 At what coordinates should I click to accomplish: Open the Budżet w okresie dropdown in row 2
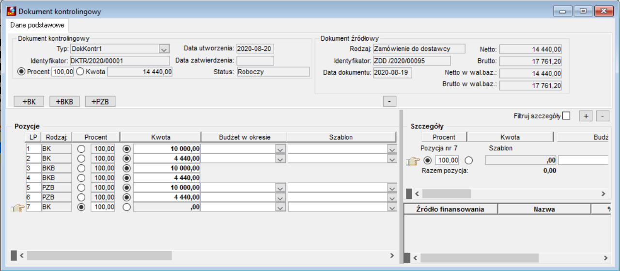(280, 158)
